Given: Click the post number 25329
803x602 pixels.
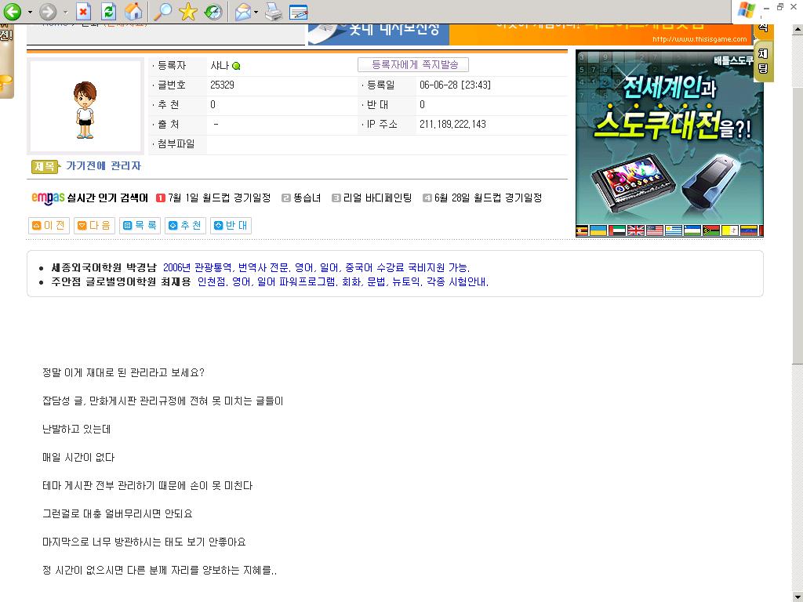Looking at the screenshot, I should pos(222,85).
